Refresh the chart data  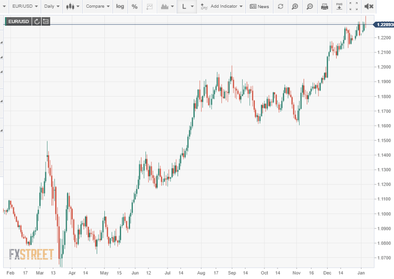(x=281, y=6)
